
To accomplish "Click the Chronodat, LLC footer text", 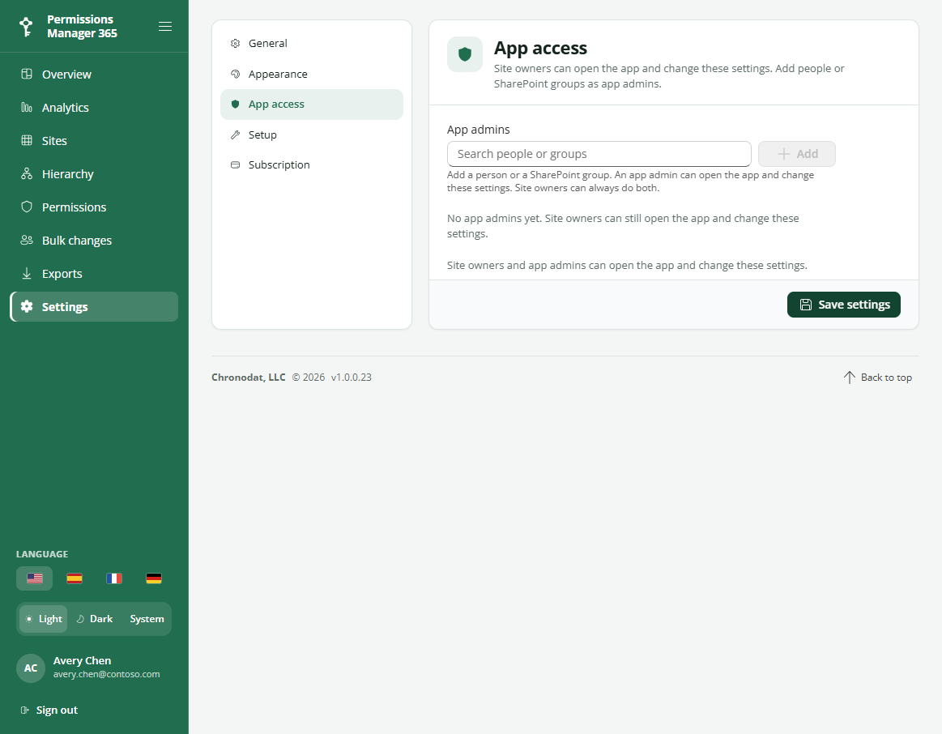I will 248,378.
